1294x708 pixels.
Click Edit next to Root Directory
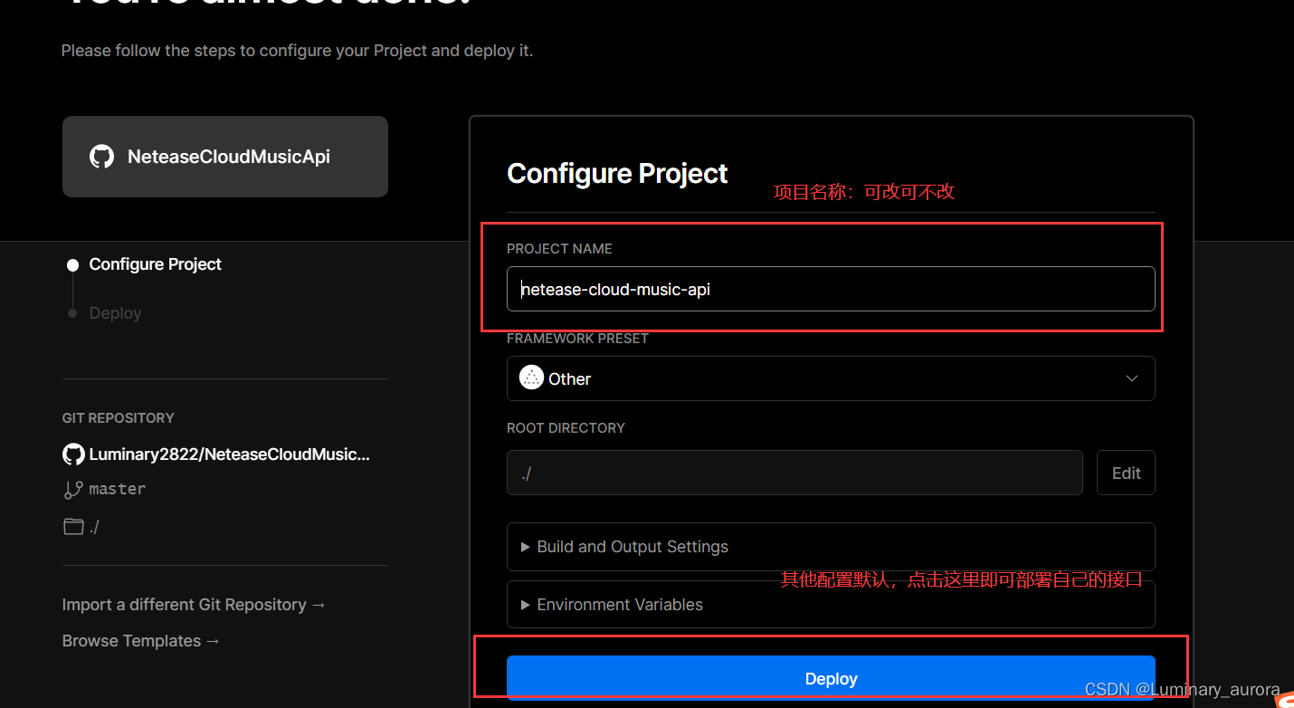click(x=1126, y=473)
